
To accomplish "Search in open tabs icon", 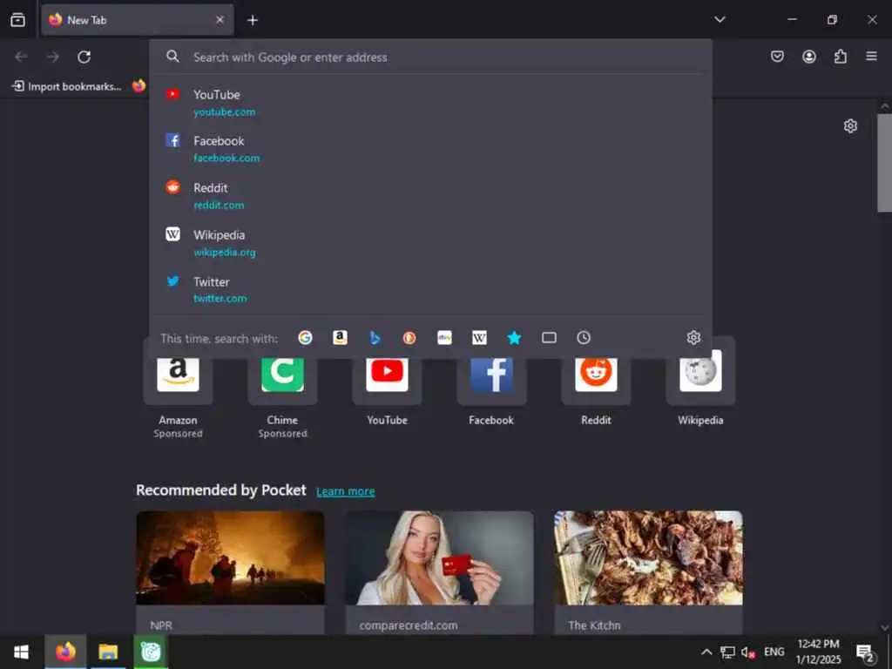I will 549,338.
